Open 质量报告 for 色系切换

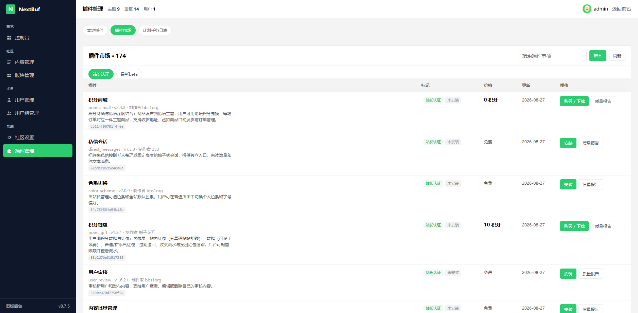(x=591, y=184)
